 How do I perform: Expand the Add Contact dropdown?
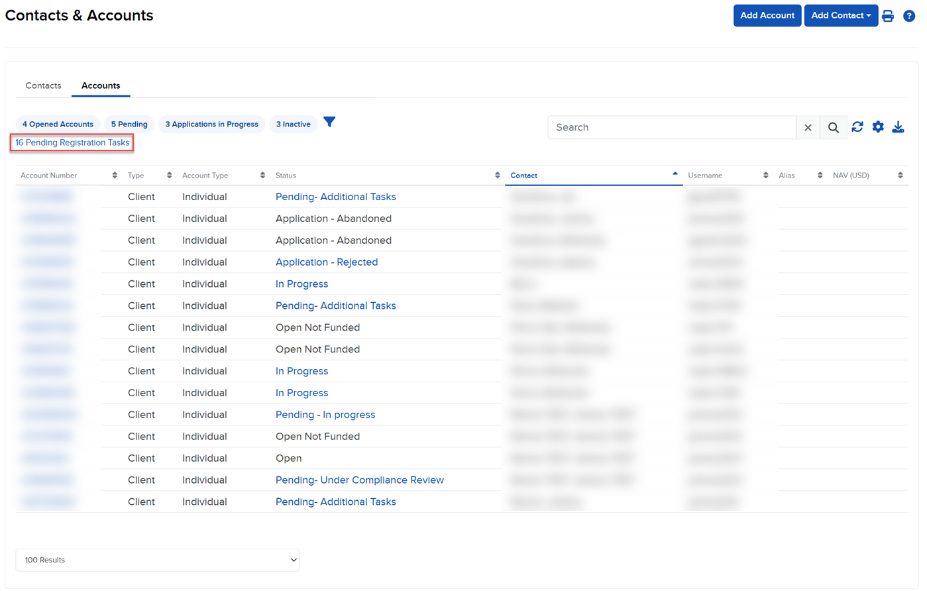coord(841,15)
